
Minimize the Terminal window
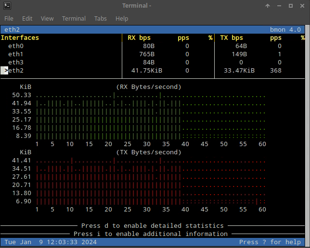pyautogui.click(x=280, y=6)
